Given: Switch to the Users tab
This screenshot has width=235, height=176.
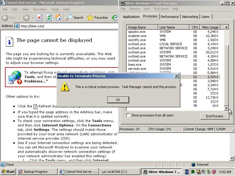Looking at the screenshot, I should tap(205, 17).
